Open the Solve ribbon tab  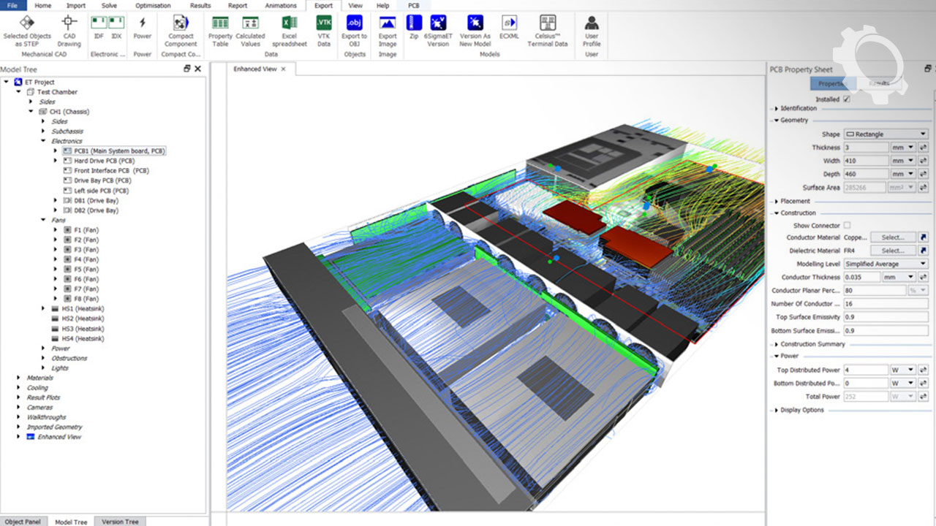(109, 5)
